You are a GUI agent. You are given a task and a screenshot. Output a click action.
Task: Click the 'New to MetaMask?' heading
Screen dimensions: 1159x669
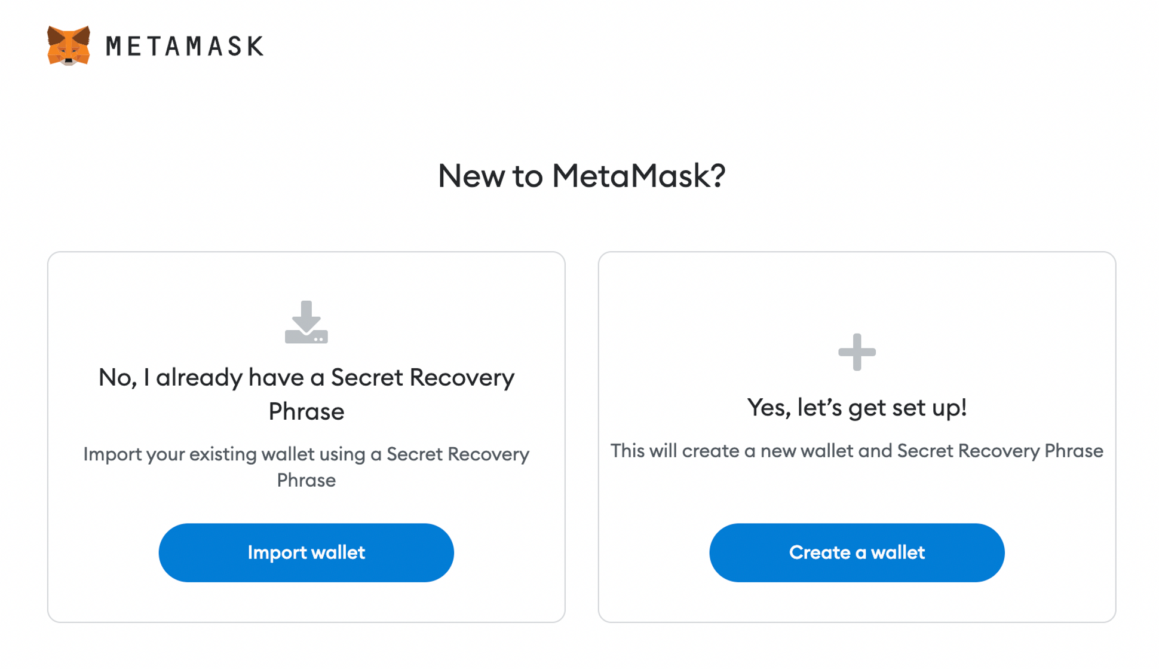click(581, 176)
